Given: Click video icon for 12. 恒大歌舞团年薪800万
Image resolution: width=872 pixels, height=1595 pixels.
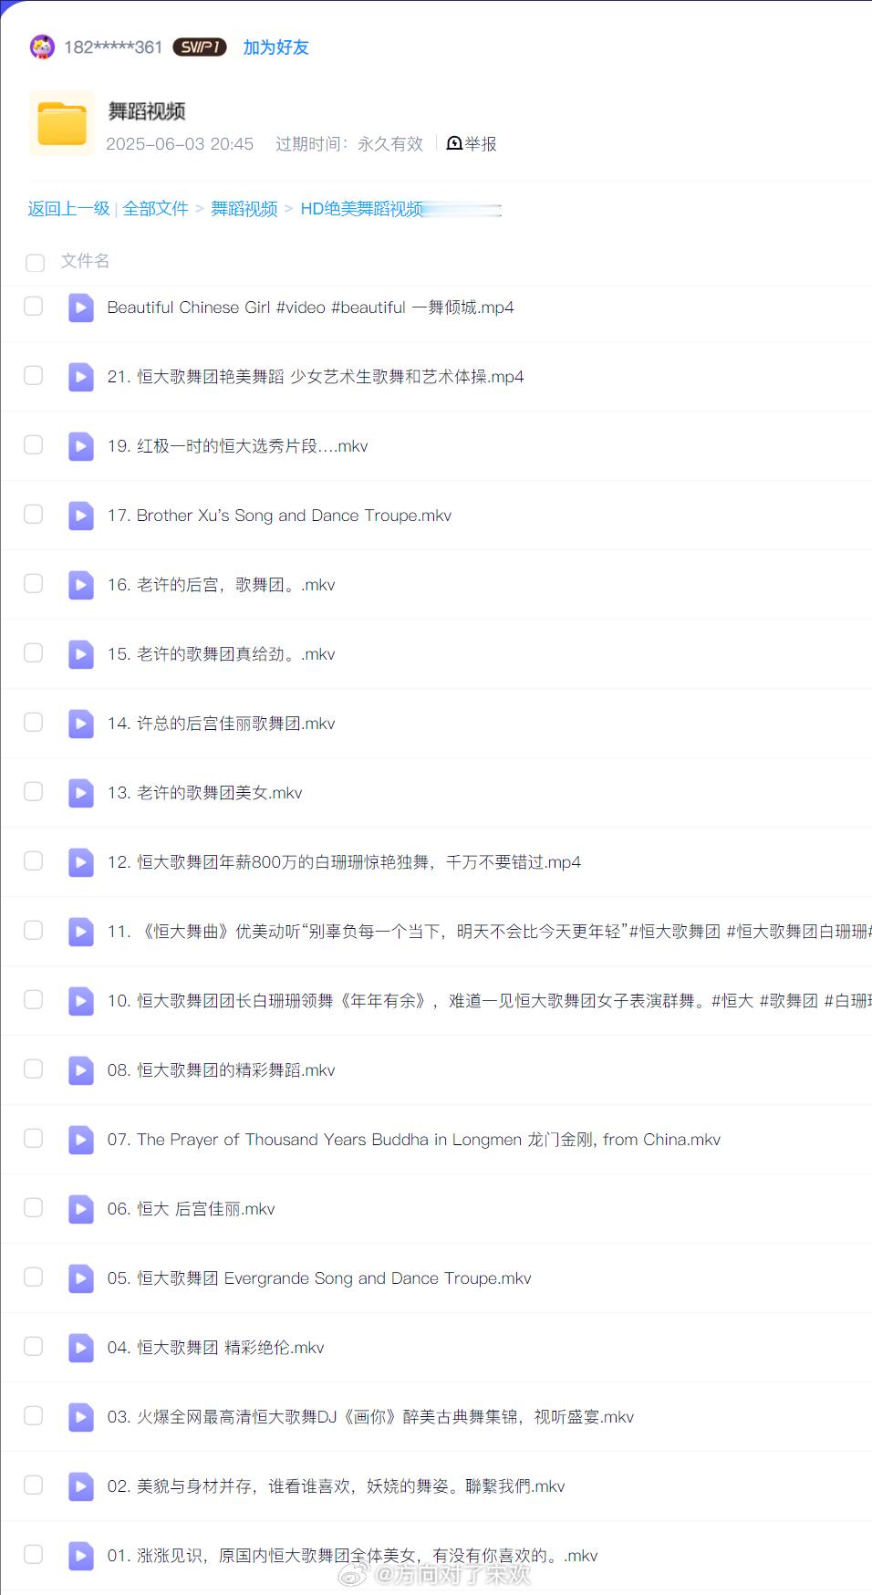Looking at the screenshot, I should (81, 862).
